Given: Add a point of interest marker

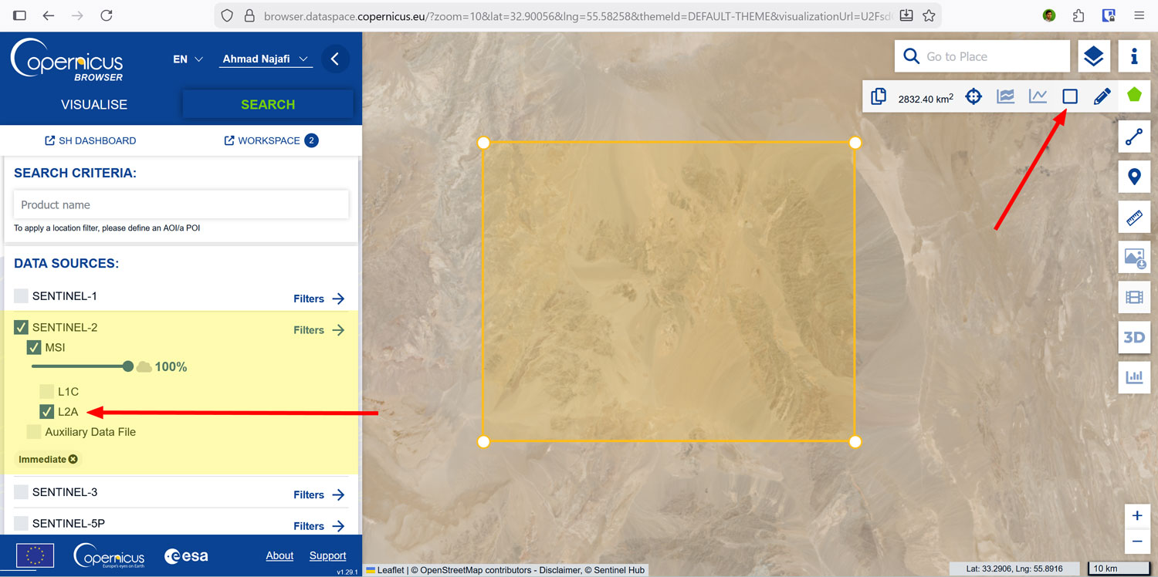Looking at the screenshot, I should click(1134, 177).
